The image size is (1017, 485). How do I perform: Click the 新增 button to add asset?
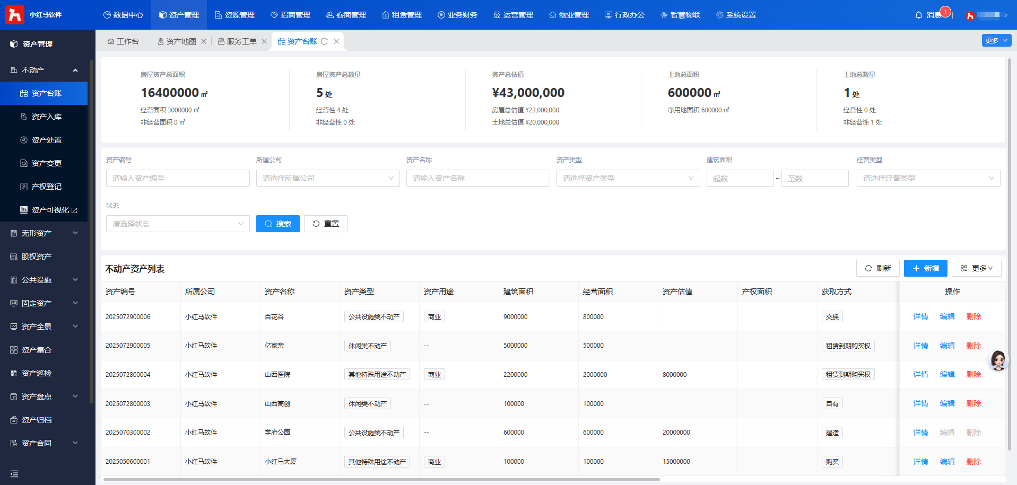[x=925, y=268]
